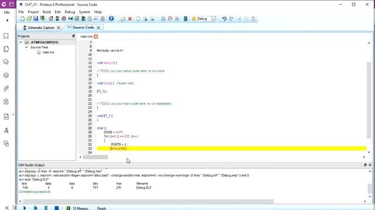Click the bookmark icon in left sidebar
The image size is (375, 210).
click(x=6, y=36)
